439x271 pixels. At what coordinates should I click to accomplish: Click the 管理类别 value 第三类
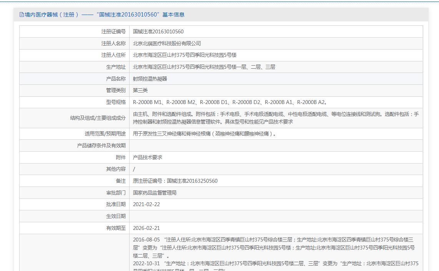(140, 90)
